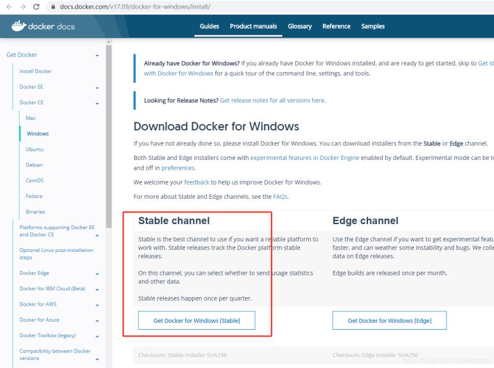Open the Glossary section
Viewport: 494px width, 368px height.
(x=299, y=26)
